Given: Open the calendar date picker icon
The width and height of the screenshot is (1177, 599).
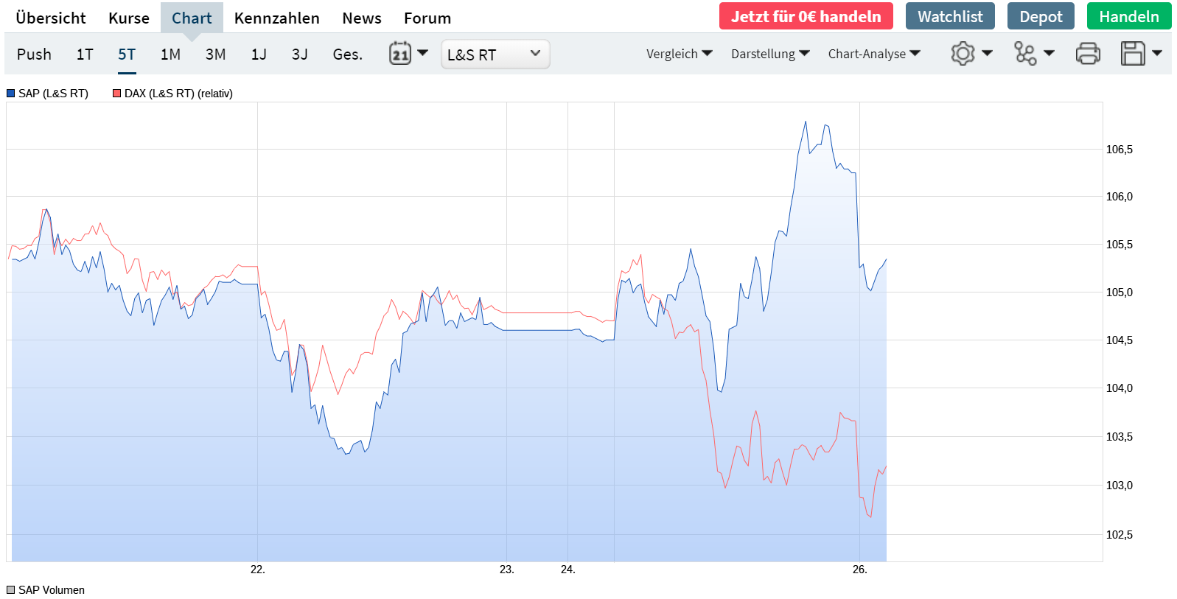Looking at the screenshot, I should click(x=400, y=53).
